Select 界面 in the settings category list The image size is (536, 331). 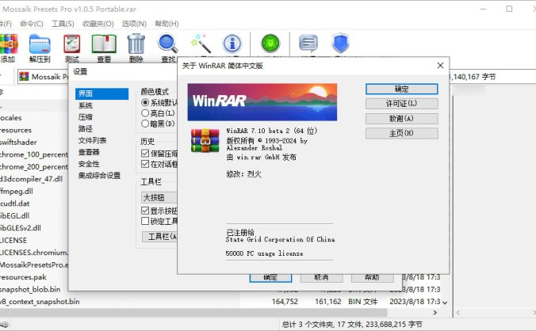click(x=101, y=93)
